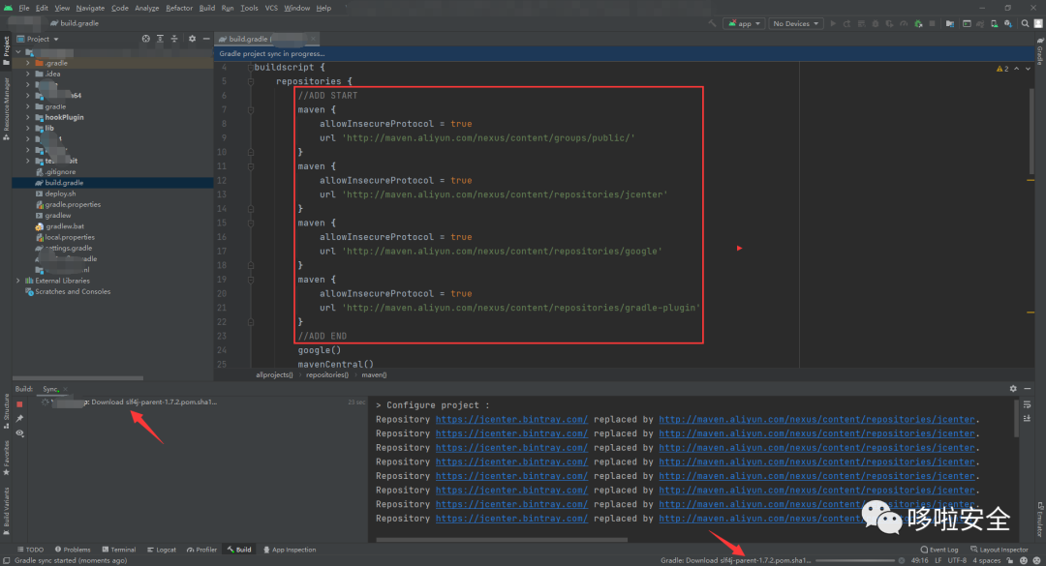Toggle soft-wrap icon in build output
This screenshot has height=566, width=1046.
point(1028,404)
